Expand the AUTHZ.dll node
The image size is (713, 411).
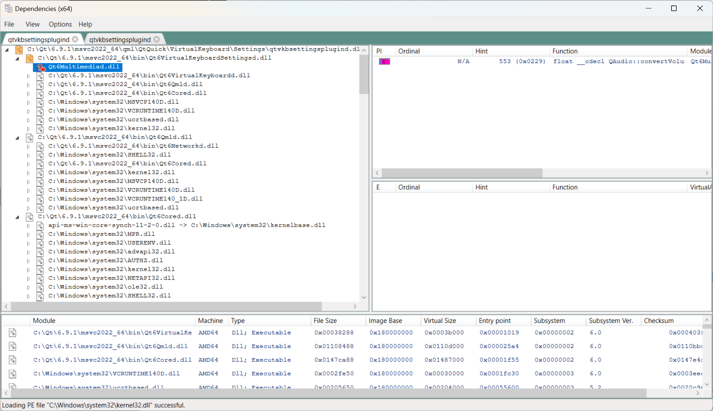[28, 261]
